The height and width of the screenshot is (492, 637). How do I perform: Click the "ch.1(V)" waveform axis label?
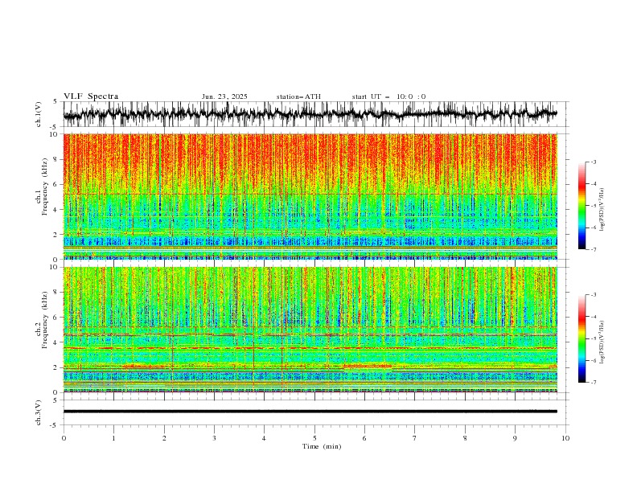pos(39,114)
